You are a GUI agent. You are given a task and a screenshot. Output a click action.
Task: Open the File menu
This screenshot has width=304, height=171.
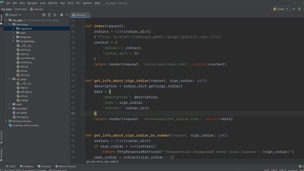[x=8, y=3]
